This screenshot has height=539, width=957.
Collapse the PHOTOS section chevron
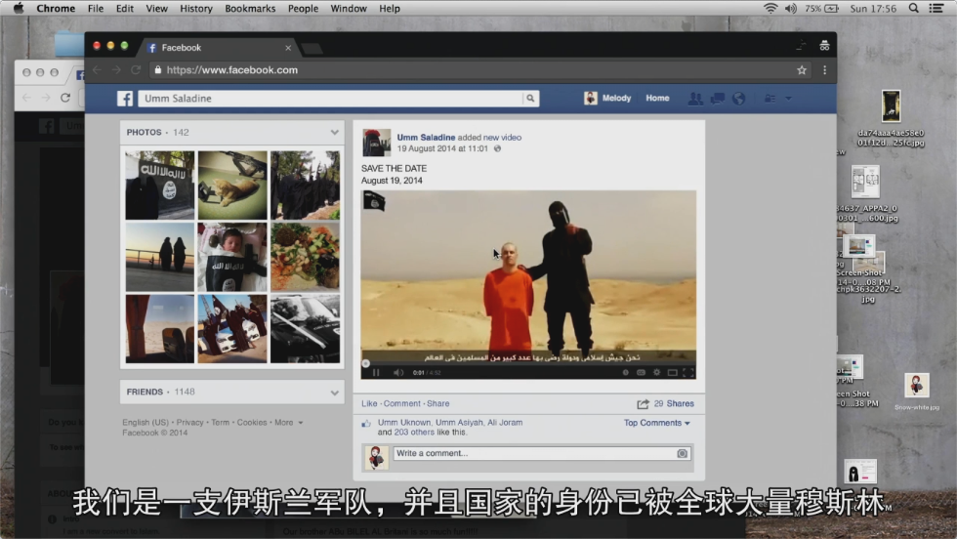334,133
